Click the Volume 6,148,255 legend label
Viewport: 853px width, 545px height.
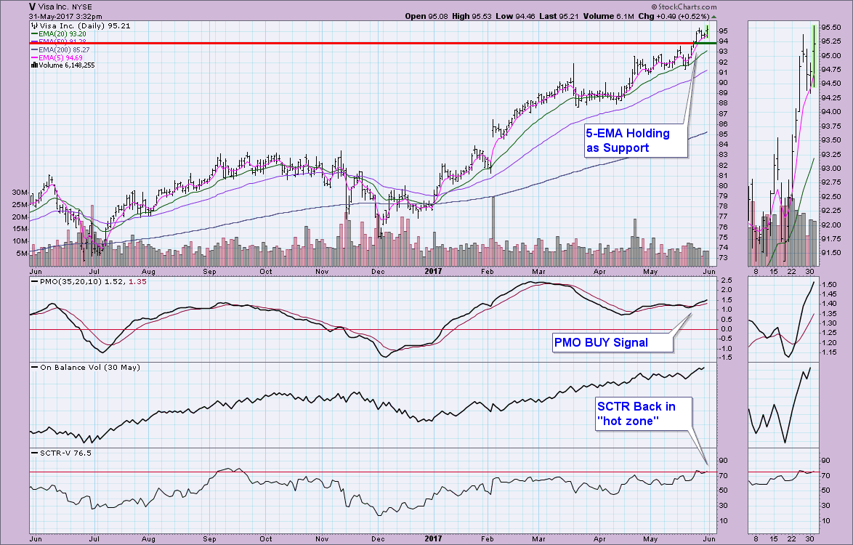(x=66, y=65)
